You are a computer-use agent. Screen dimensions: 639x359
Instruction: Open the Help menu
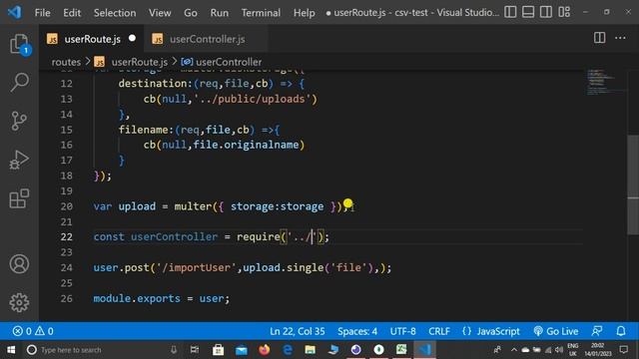point(304,13)
